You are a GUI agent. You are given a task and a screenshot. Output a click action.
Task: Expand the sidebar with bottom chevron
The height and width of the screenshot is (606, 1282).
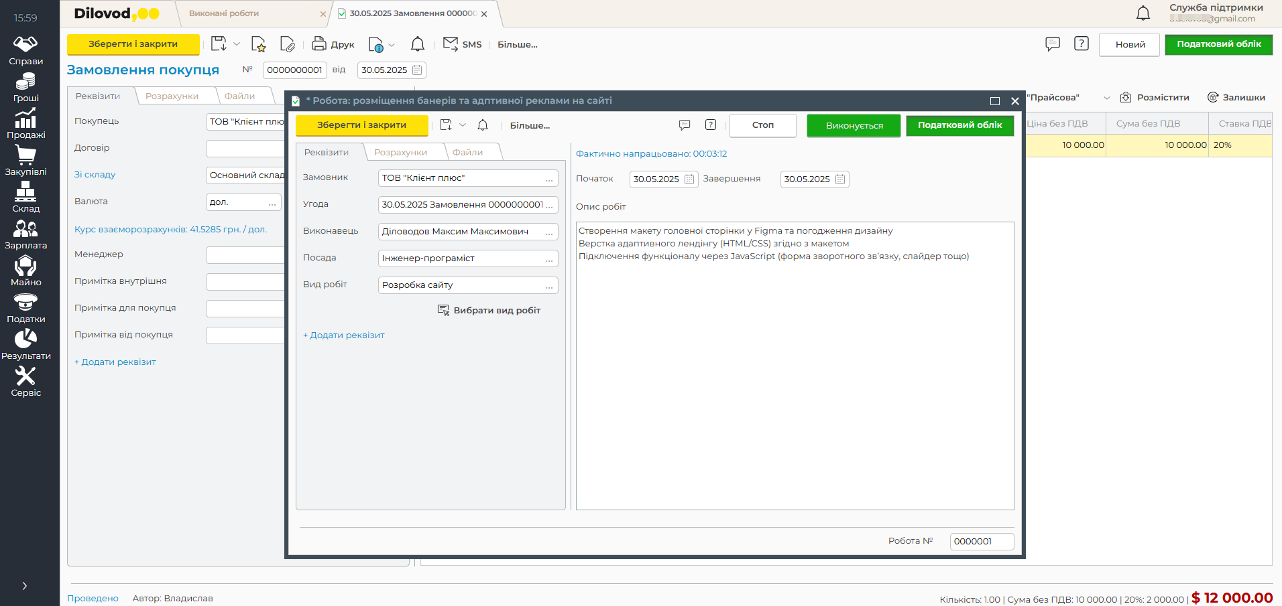25,586
